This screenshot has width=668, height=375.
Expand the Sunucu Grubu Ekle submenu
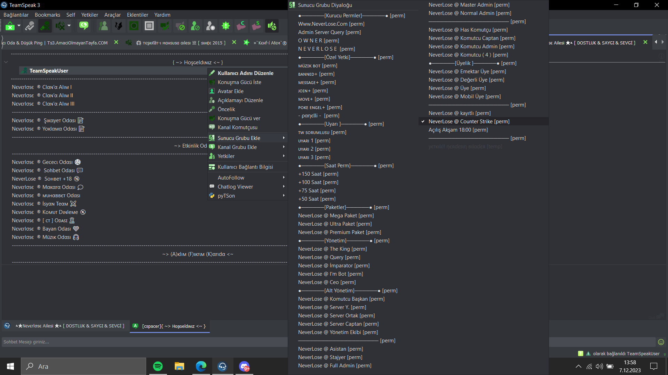(x=248, y=138)
